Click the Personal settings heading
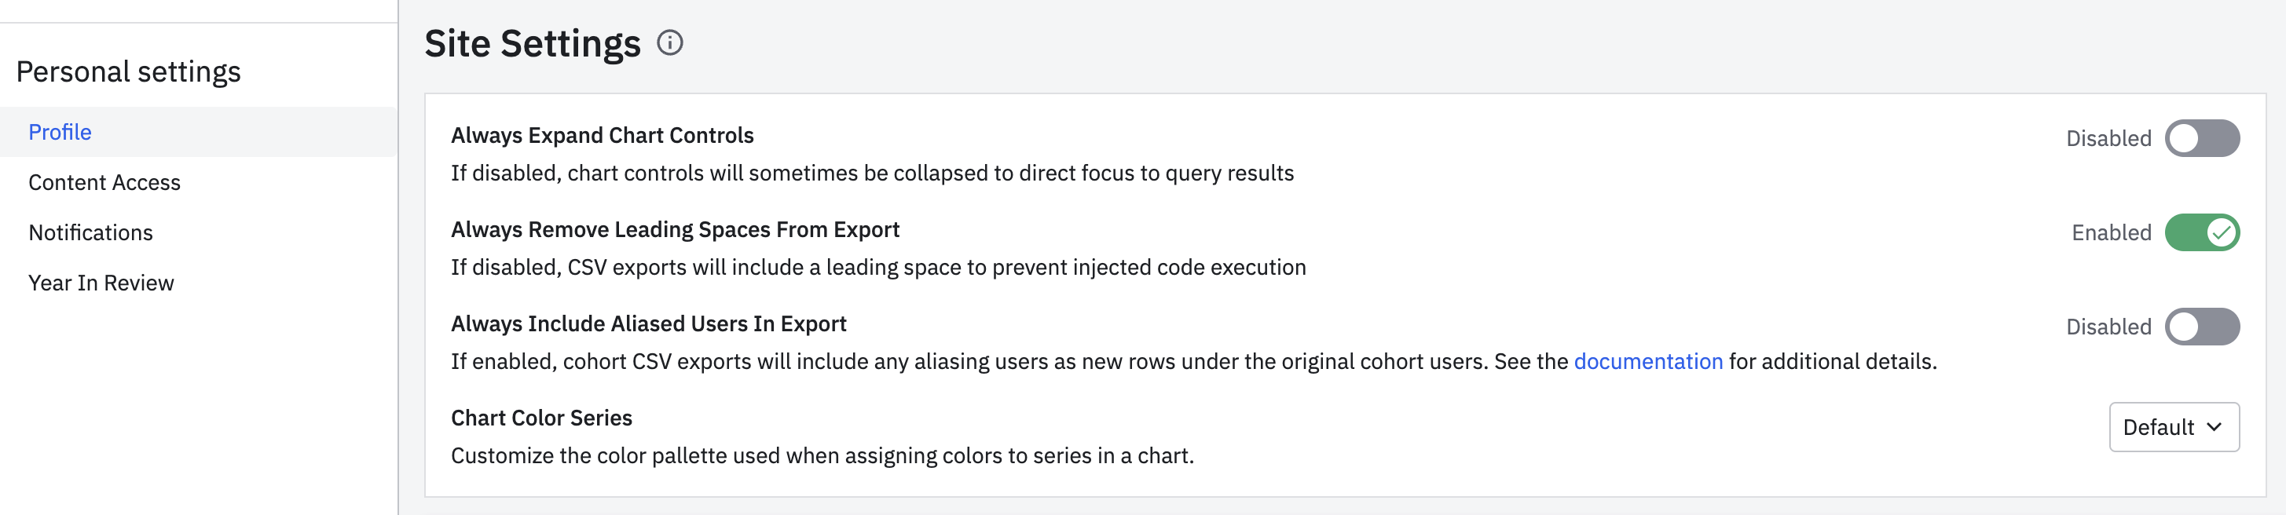2286x515 pixels. 127,71
